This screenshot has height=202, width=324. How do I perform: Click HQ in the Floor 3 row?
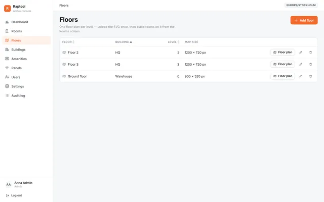point(117,65)
